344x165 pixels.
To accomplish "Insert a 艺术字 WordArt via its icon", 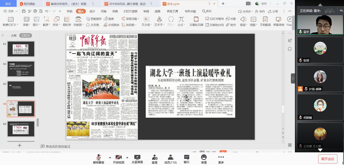I will point(159,19).
